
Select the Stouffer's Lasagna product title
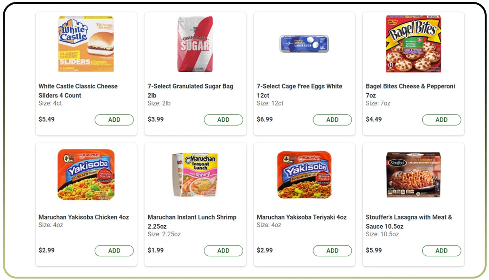click(x=410, y=222)
